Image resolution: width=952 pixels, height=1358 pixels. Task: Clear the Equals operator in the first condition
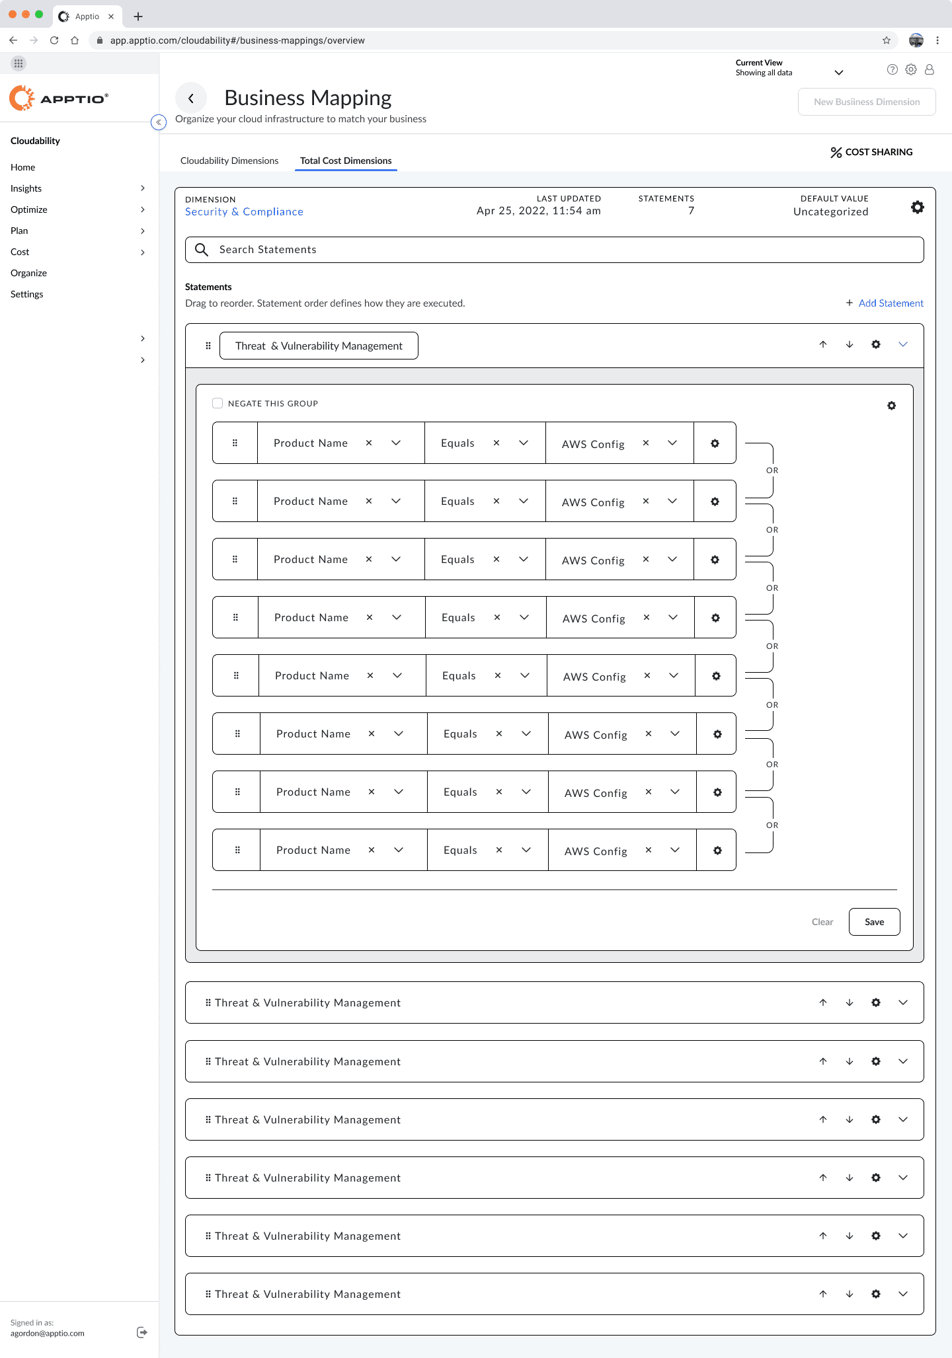coord(496,443)
